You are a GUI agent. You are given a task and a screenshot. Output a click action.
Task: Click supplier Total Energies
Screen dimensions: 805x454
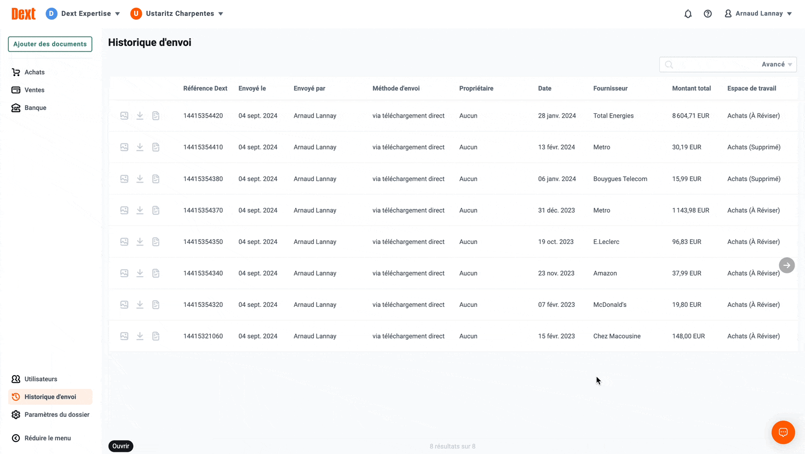tap(613, 115)
